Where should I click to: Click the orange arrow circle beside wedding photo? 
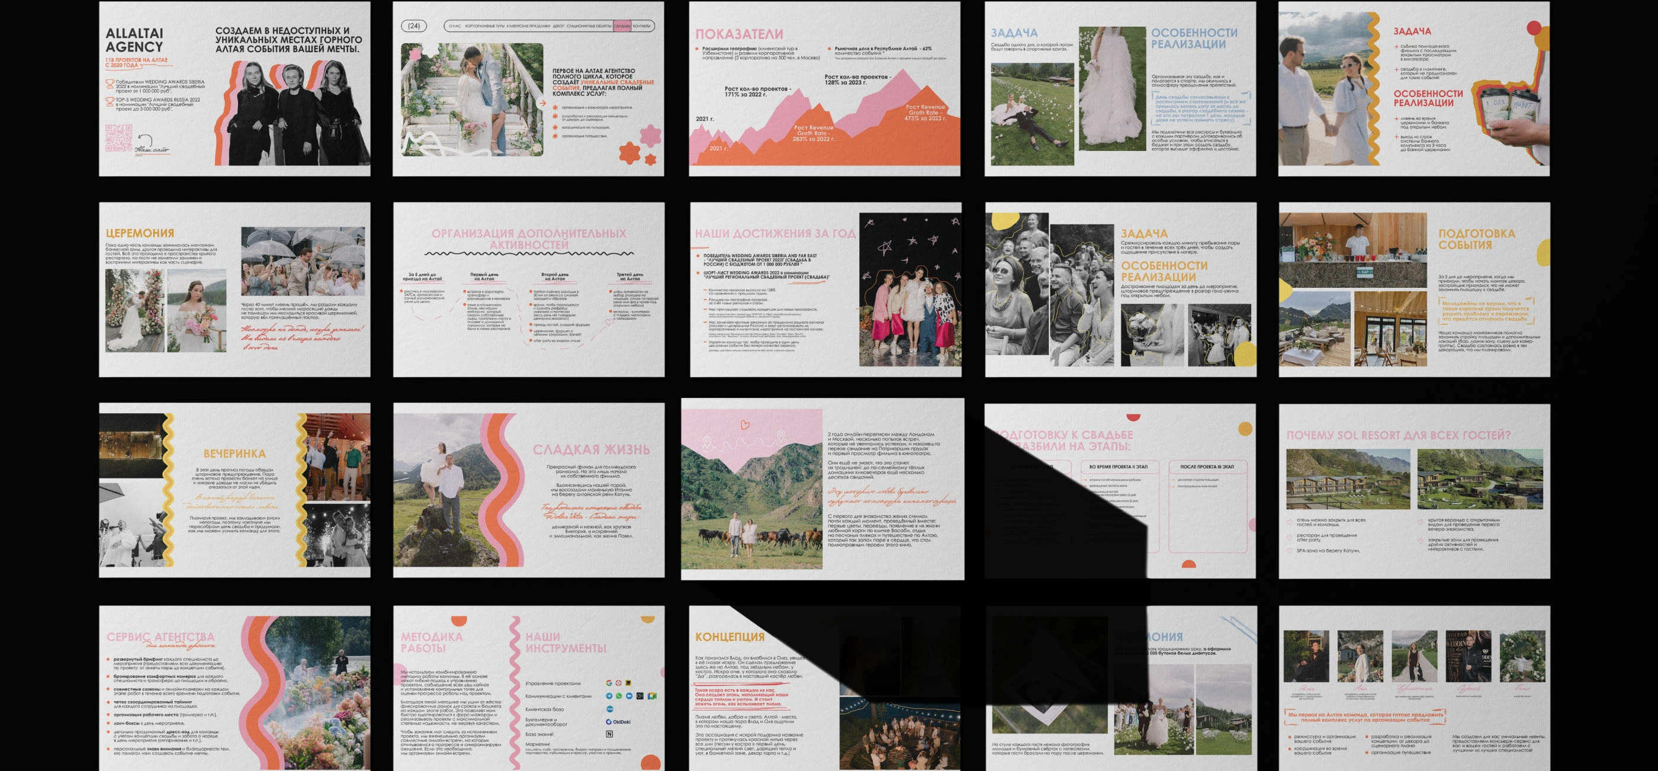(542, 103)
